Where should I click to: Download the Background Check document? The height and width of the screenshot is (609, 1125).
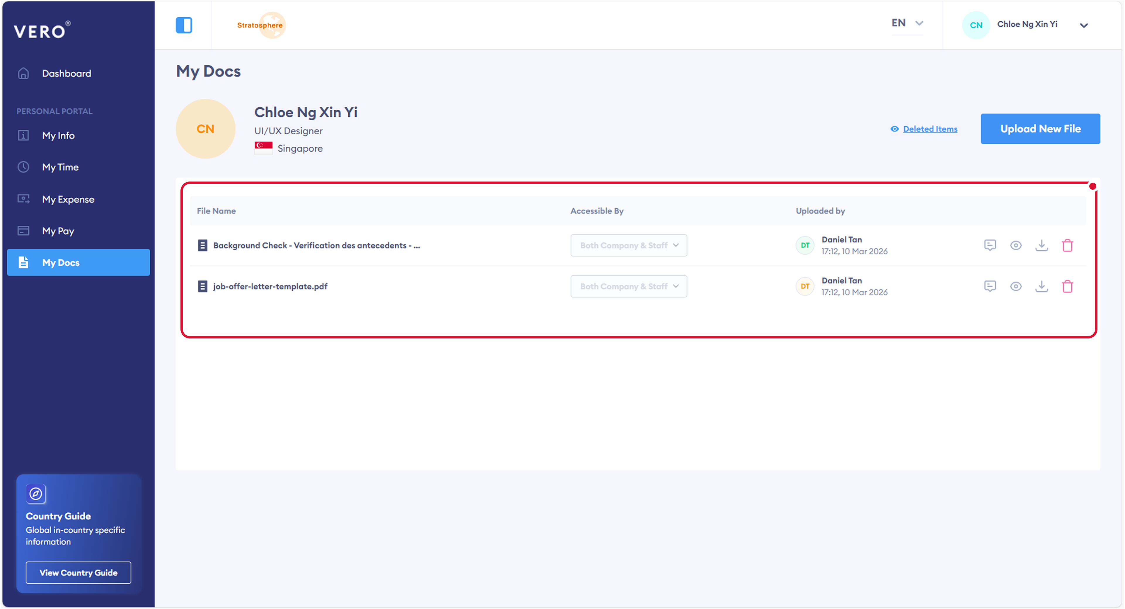click(1041, 245)
